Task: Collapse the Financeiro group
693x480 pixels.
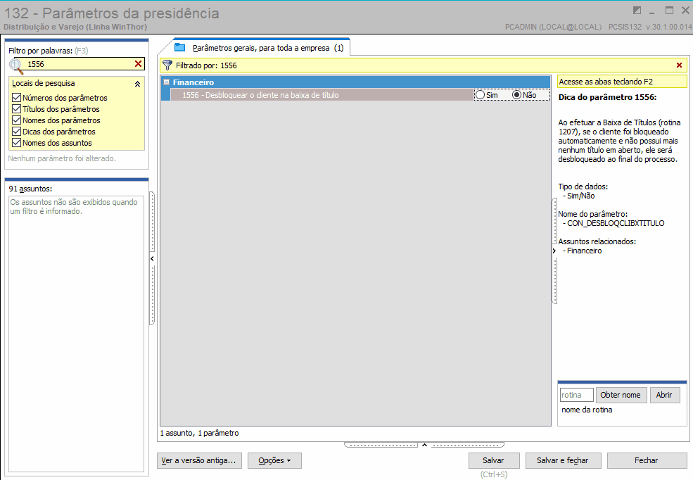Action: pos(167,82)
